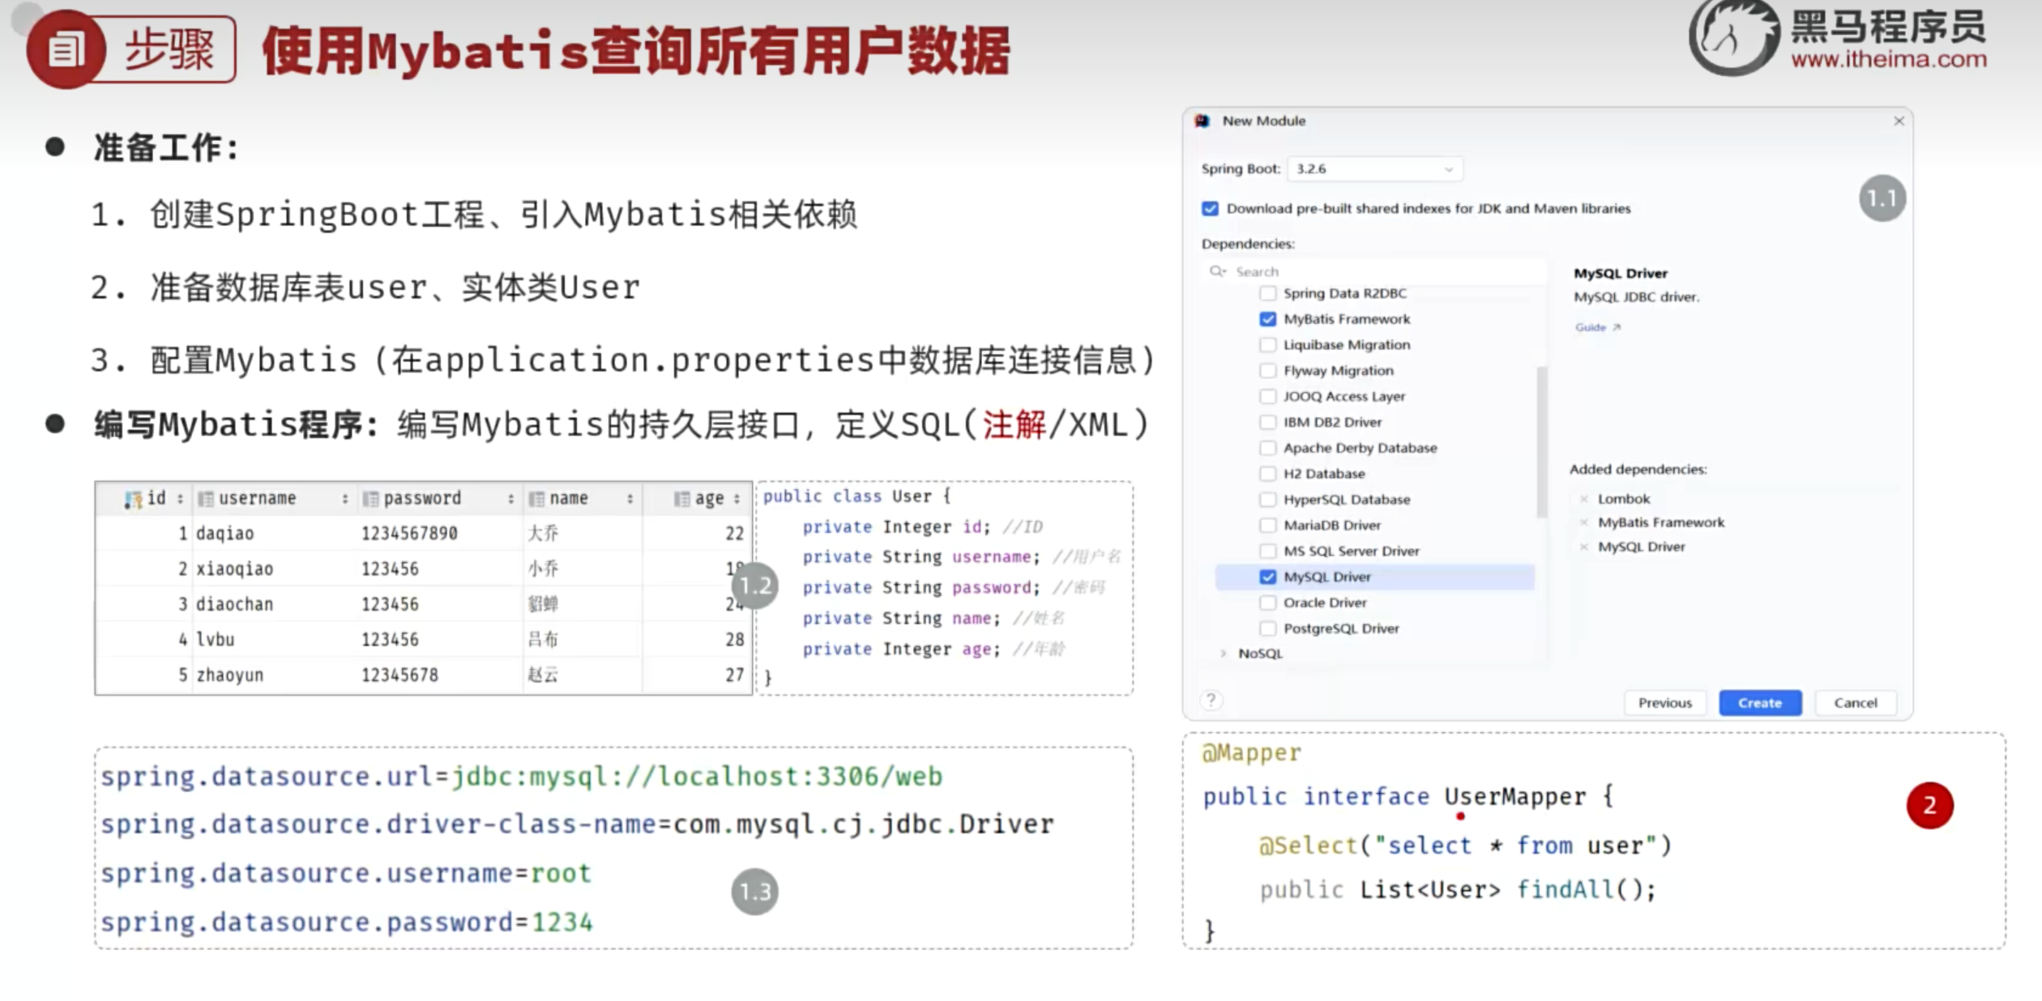
Task: Remove MySQL Driver from added dependencies
Action: pos(1583,547)
